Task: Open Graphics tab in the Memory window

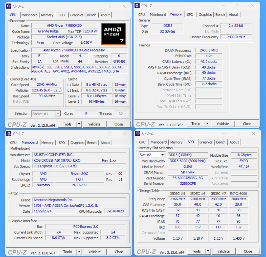Action: [x=205, y=14]
